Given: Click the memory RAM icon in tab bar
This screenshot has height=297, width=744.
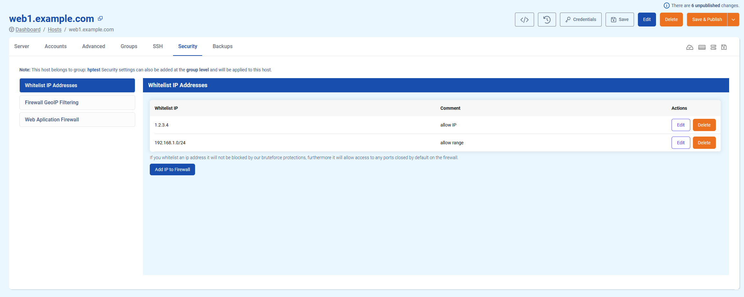Looking at the screenshot, I should point(702,47).
